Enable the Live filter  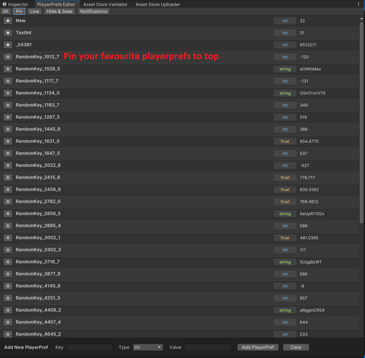point(34,11)
